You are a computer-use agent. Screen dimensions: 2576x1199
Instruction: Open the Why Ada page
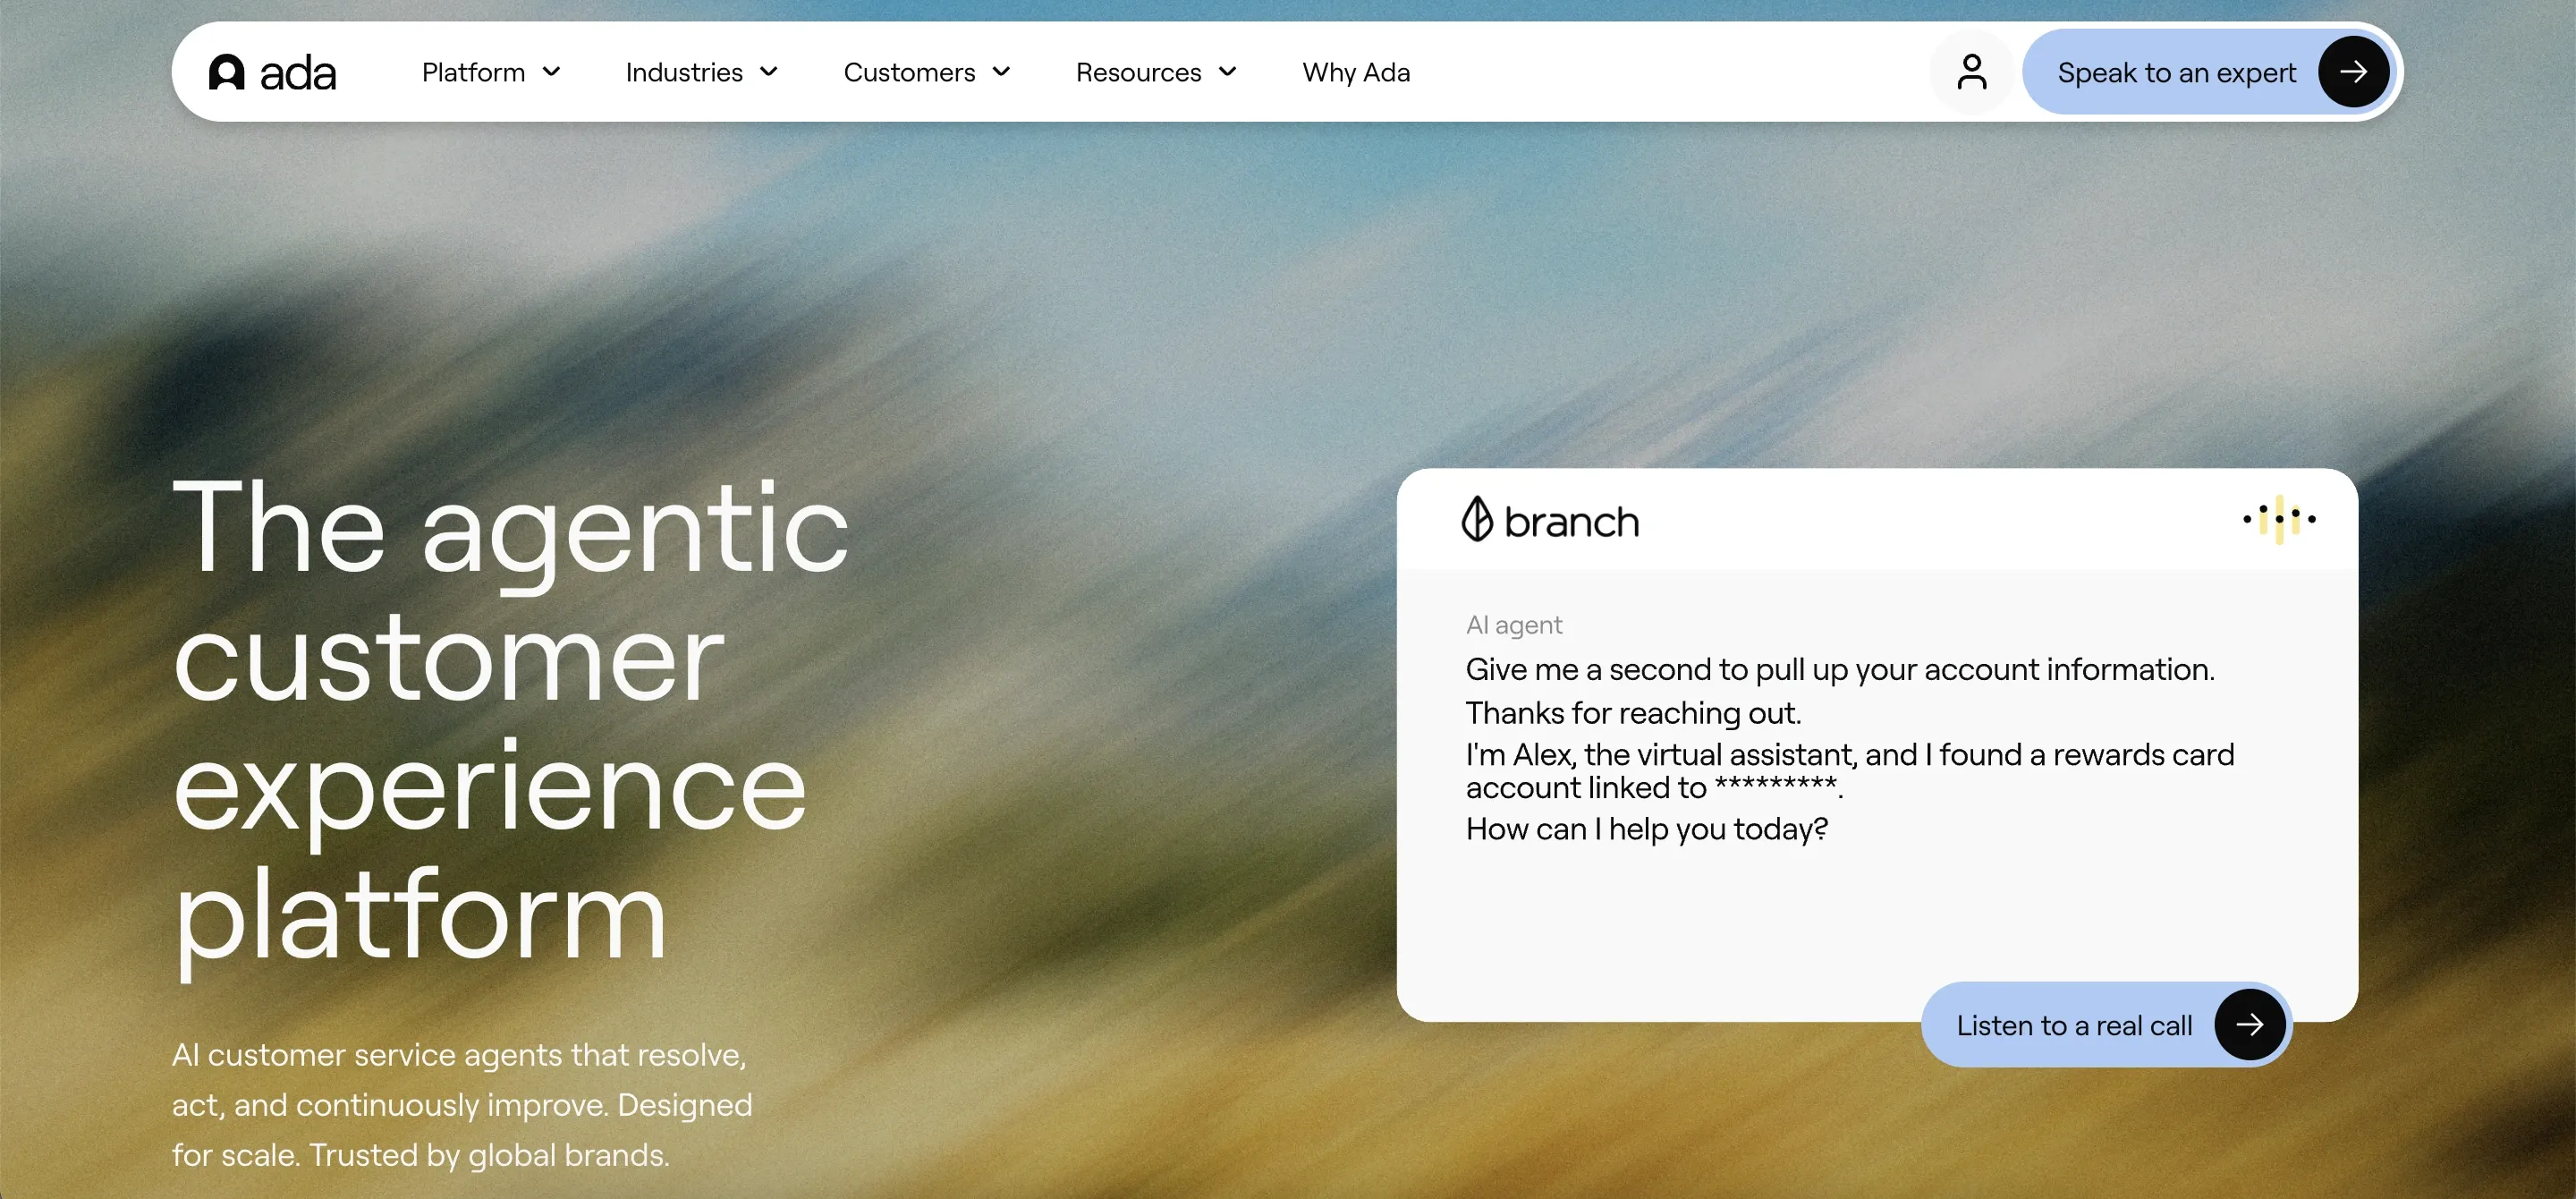tap(1355, 72)
